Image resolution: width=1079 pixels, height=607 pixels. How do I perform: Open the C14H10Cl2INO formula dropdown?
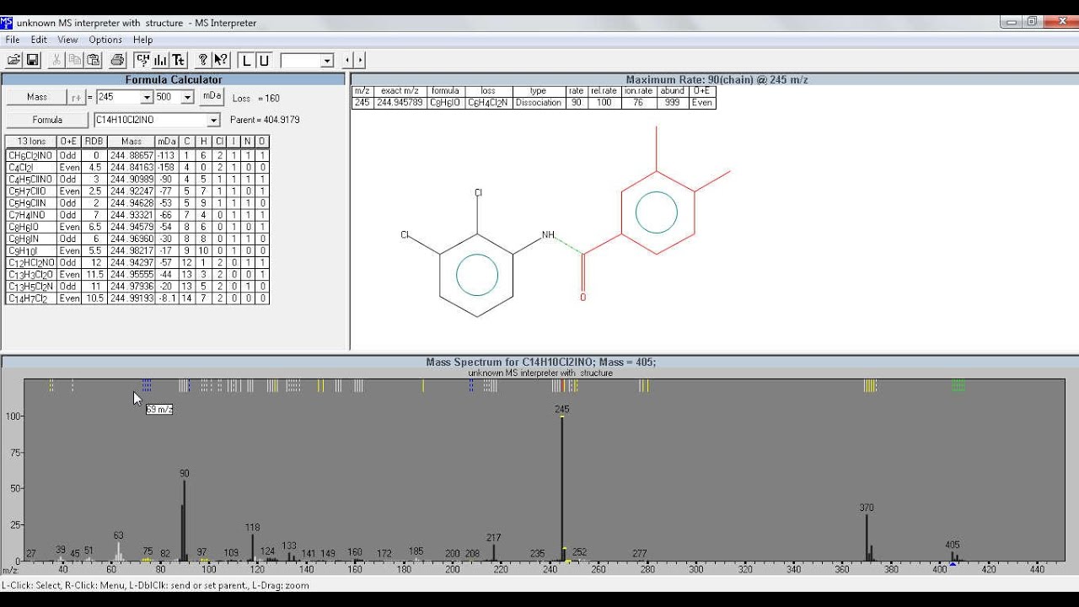pyautogui.click(x=214, y=121)
